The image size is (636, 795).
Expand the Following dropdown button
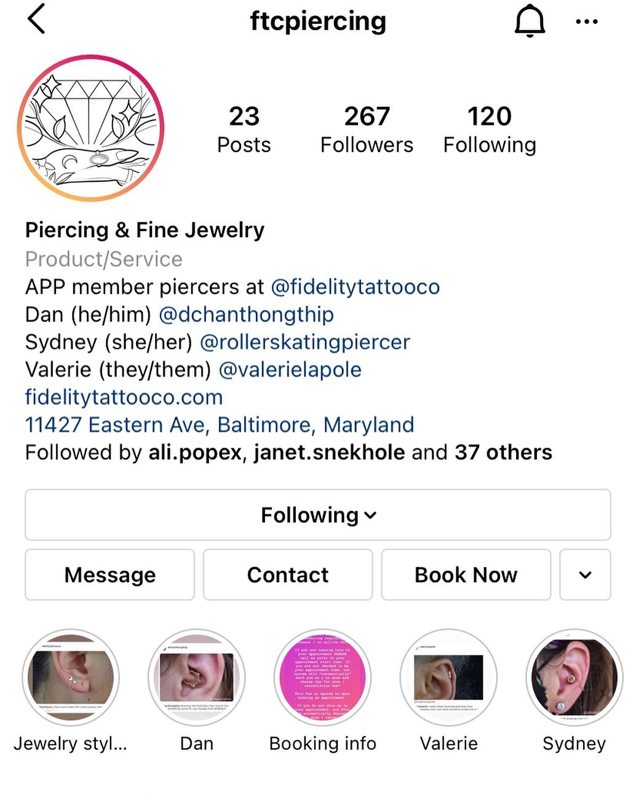(x=318, y=515)
